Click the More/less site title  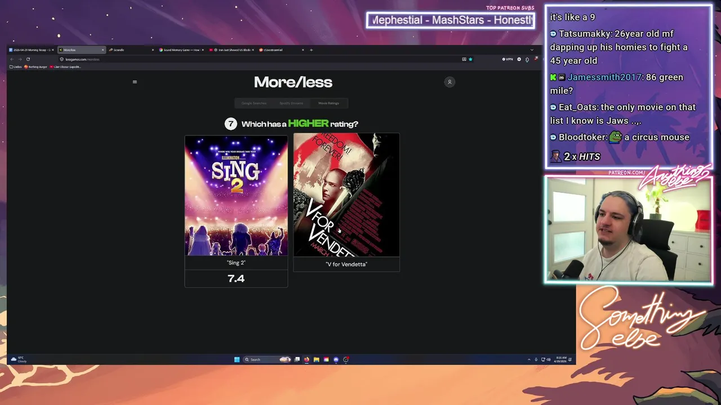pos(293,82)
